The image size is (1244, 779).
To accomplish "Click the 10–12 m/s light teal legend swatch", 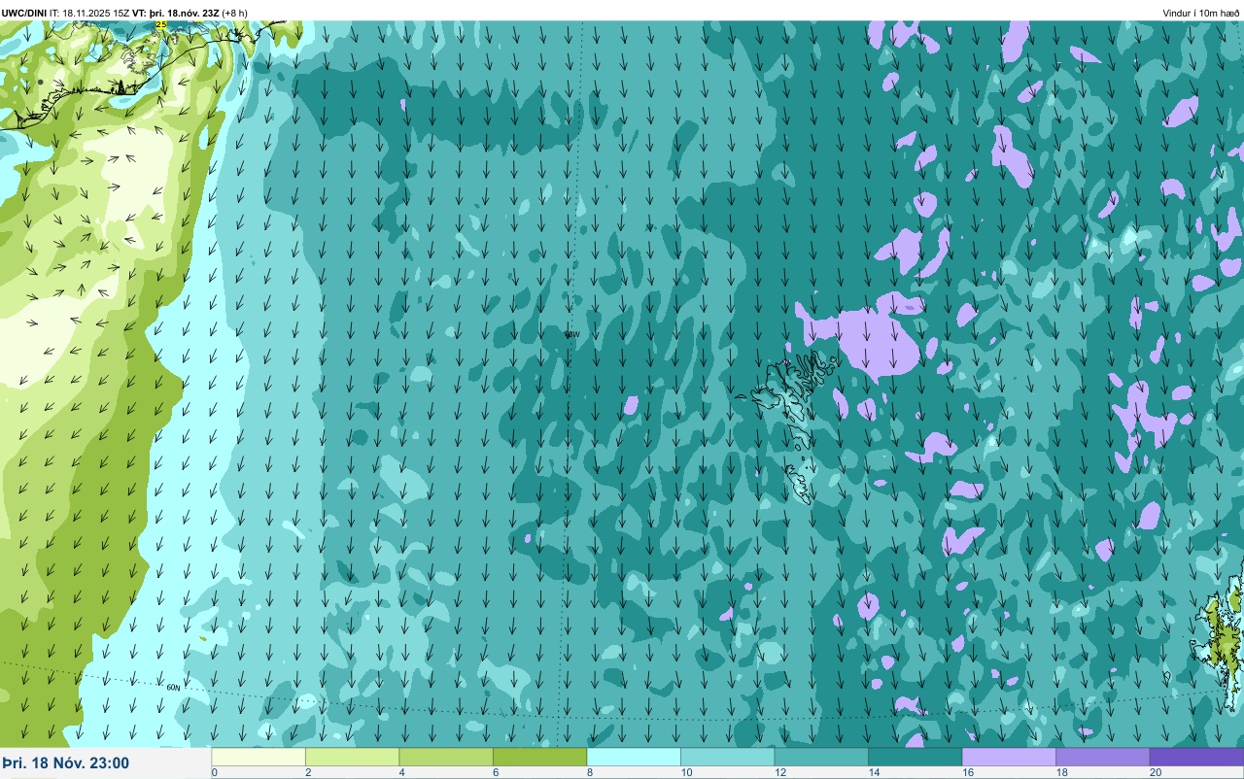I will 727,757.
